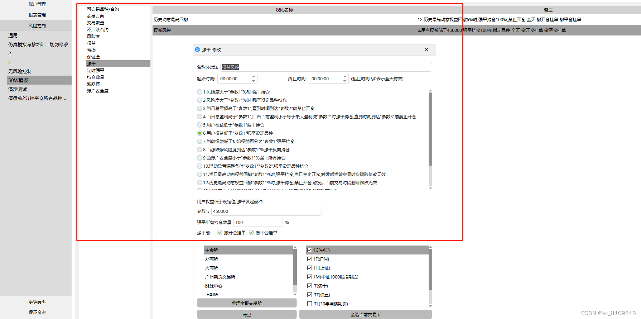Select radio option 5.用户权益低于参数1强平持仓

tap(199, 125)
